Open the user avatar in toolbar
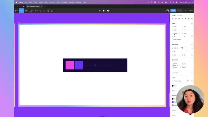The image size is (208, 117). [168, 11]
